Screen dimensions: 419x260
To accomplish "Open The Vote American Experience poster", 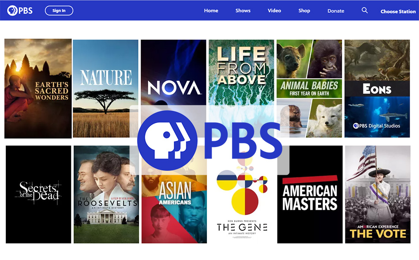I will tap(378, 195).
